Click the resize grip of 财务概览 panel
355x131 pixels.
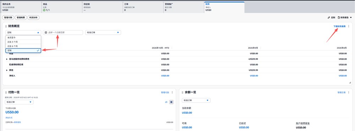350,83
